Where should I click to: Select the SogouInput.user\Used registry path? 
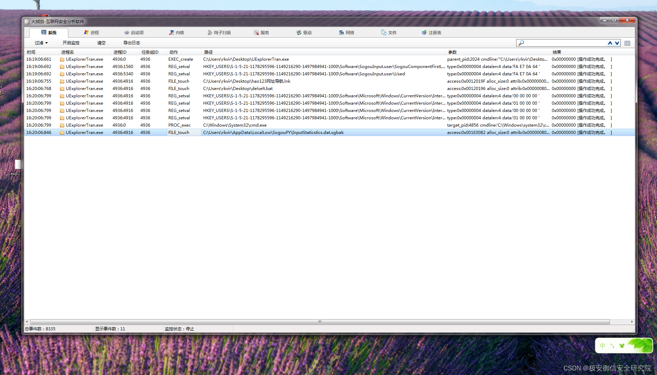(304, 74)
